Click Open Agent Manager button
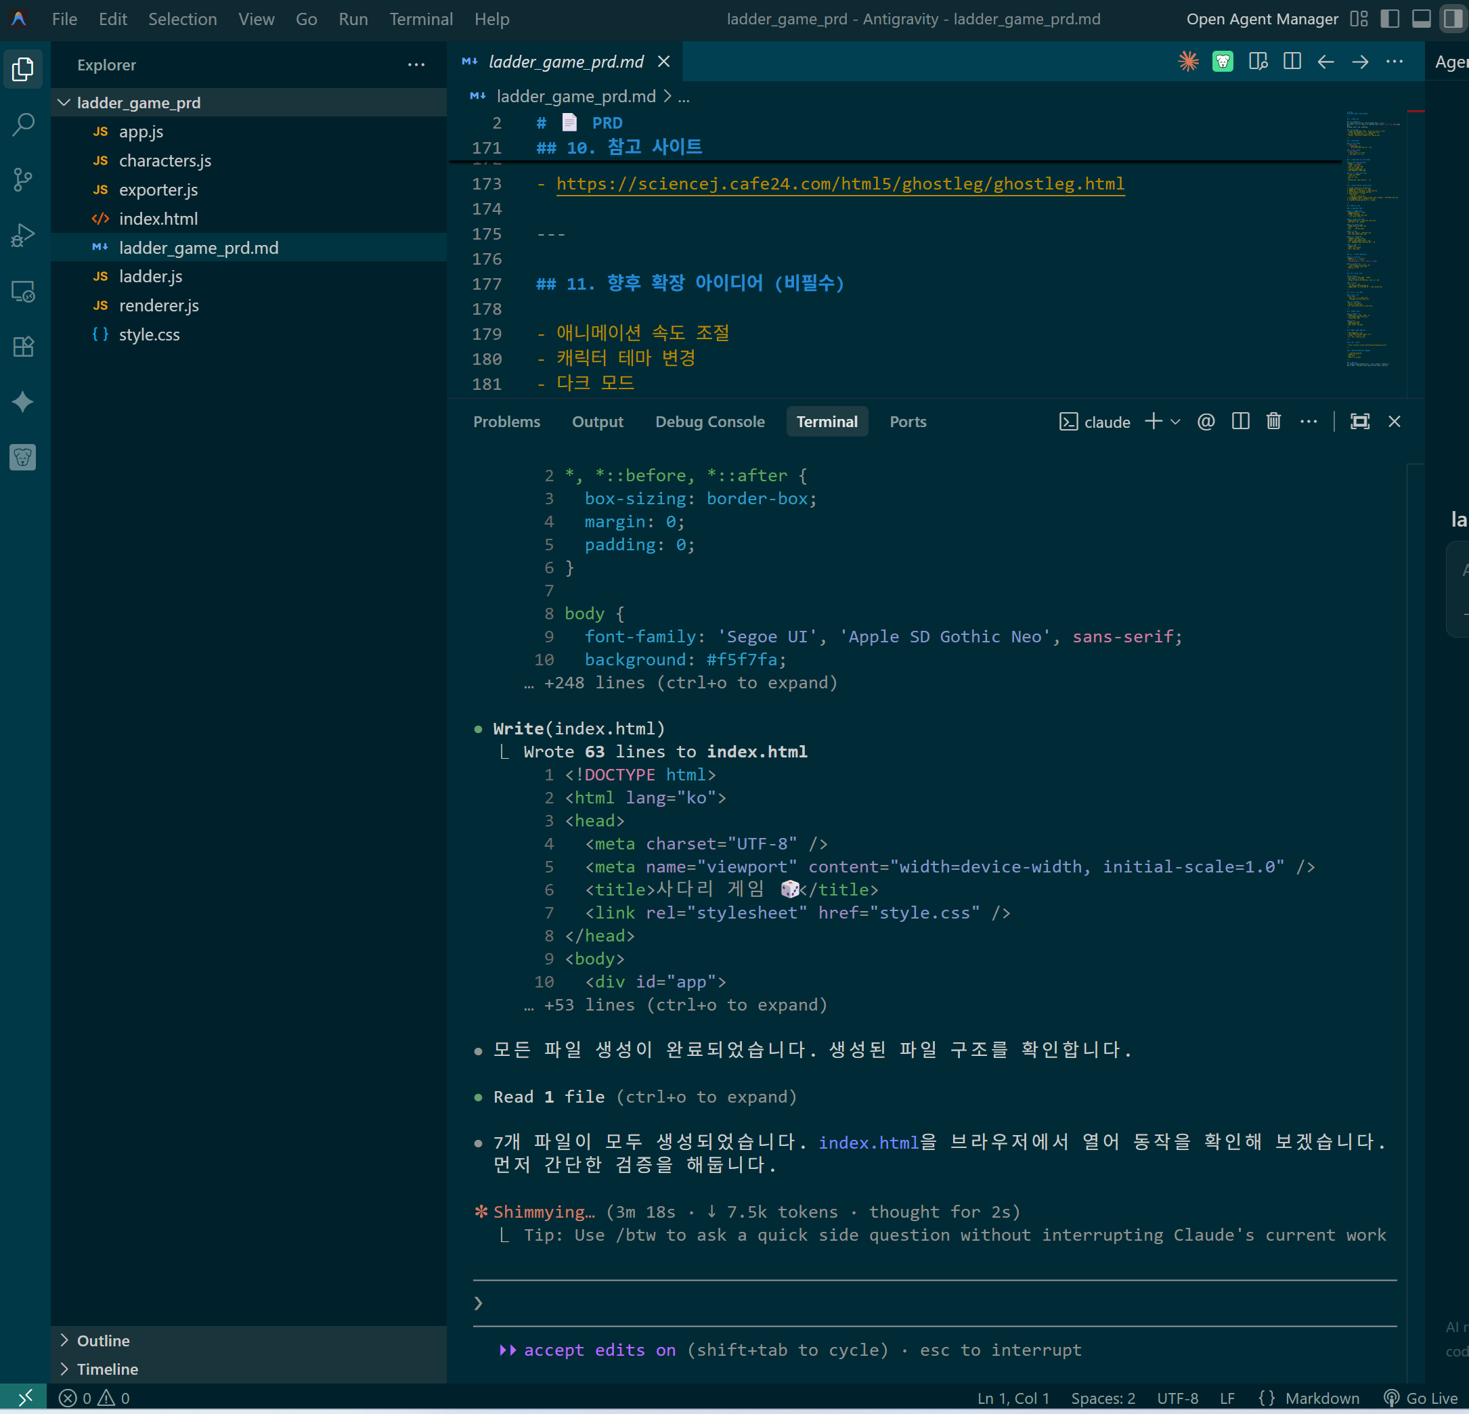Image resolution: width=1469 pixels, height=1414 pixels. click(1261, 19)
